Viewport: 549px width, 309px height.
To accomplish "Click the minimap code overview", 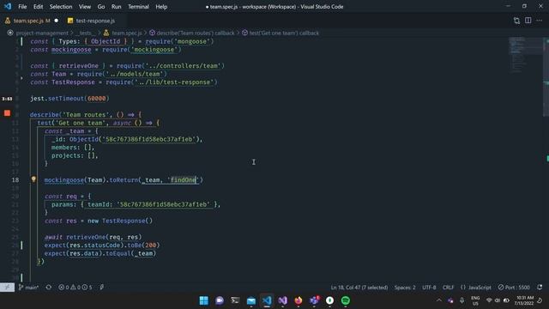I will (x=524, y=54).
